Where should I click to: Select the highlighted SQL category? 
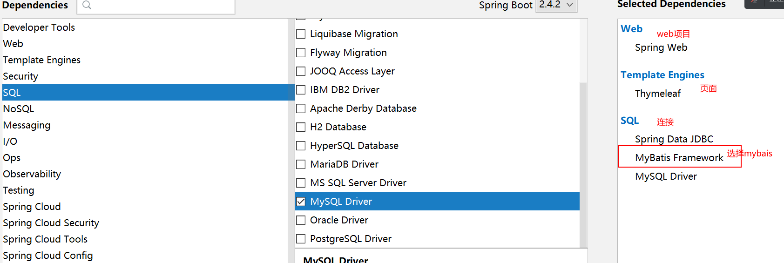(x=149, y=93)
